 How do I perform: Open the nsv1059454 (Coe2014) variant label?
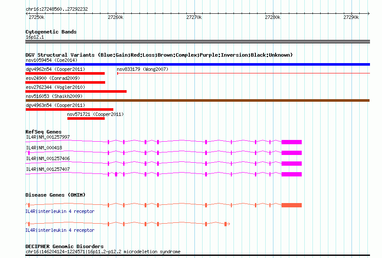pyautogui.click(x=52, y=60)
